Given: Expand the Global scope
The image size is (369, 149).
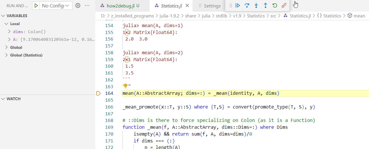Looking at the screenshot, I should click(7, 47).
